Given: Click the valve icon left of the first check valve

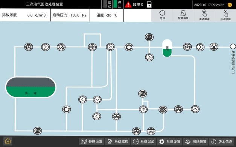Looking at the screenshot, I should (29, 47).
